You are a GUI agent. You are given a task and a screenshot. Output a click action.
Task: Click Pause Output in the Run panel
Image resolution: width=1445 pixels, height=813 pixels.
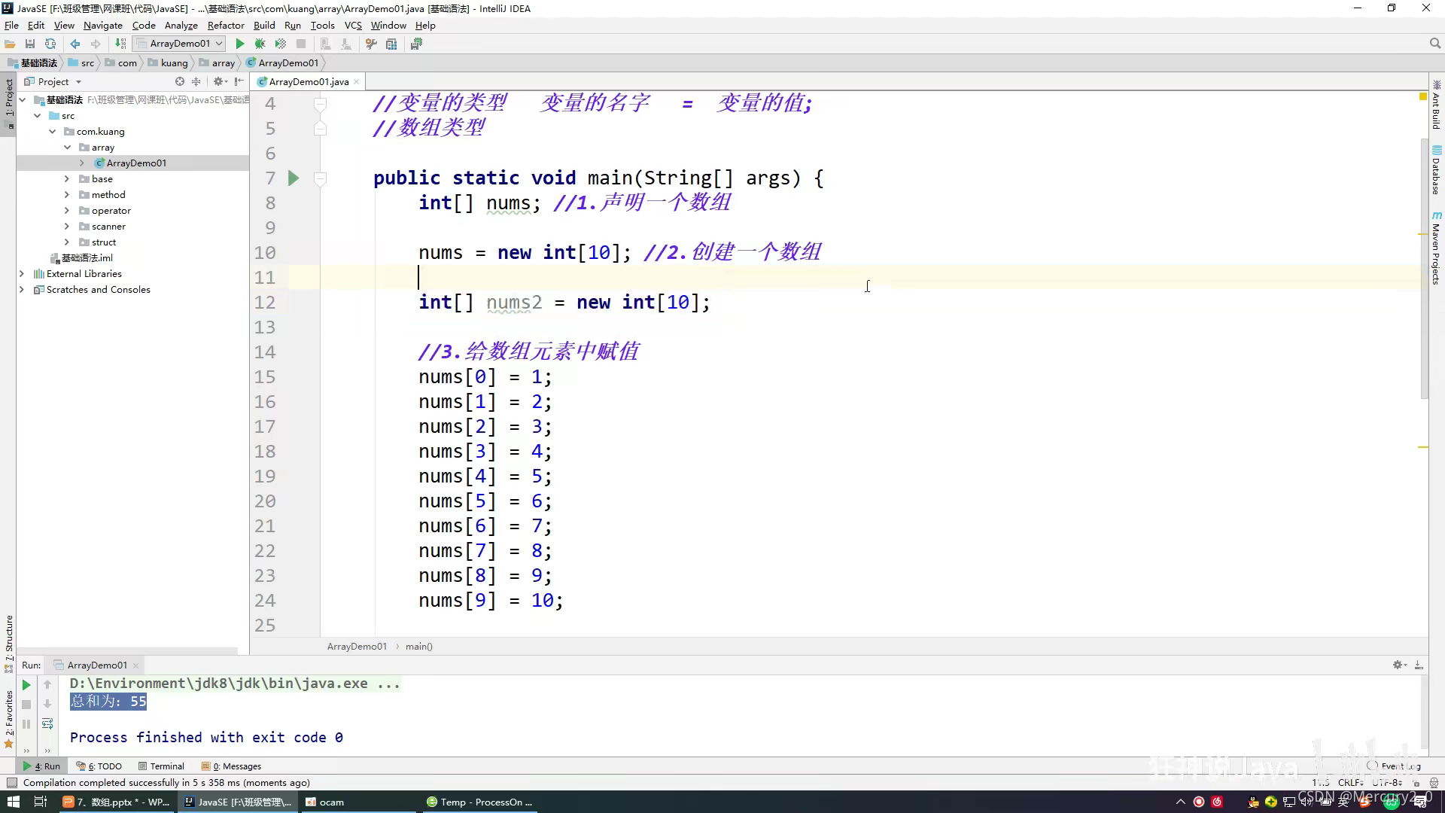26,724
